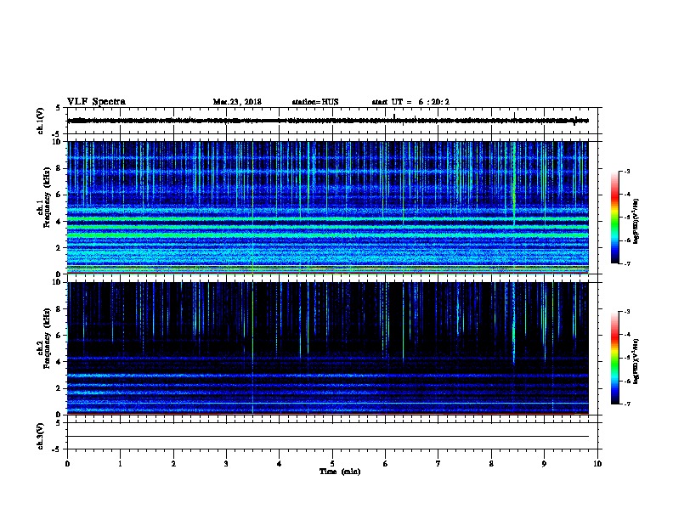Click time axis tick label "2"

tap(173, 463)
